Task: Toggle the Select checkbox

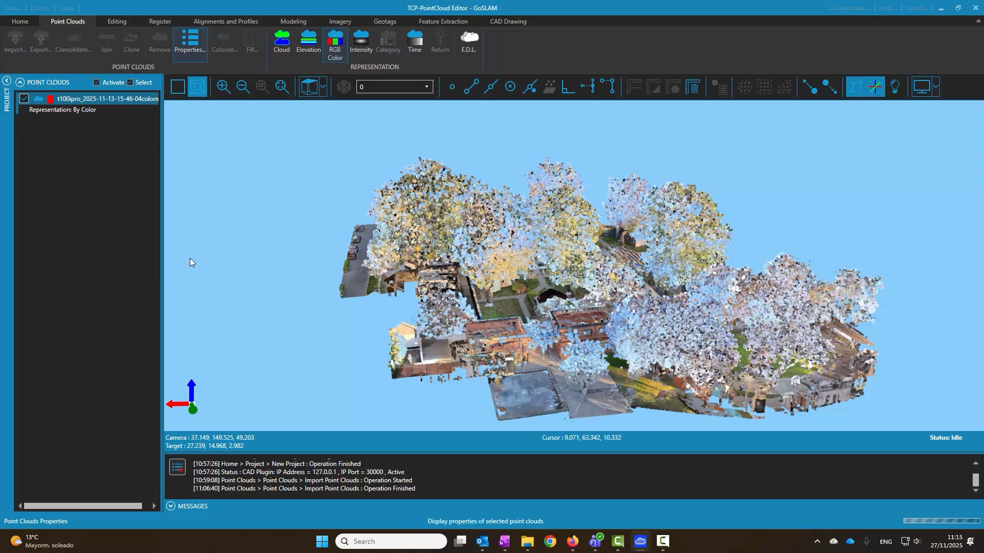Action: (130, 83)
